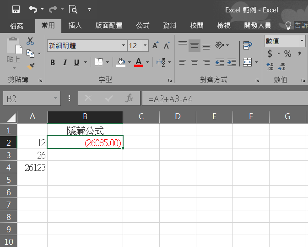Open font color dropdown arrow

[x=147, y=62]
